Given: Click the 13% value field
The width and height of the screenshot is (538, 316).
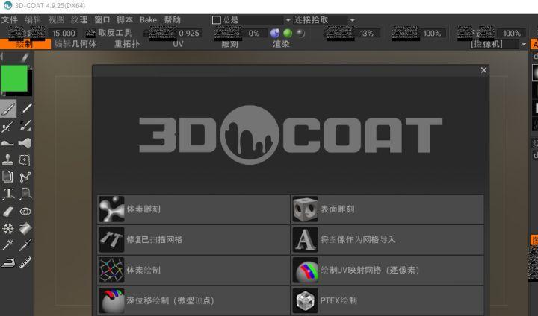Looking at the screenshot, I should tap(367, 34).
